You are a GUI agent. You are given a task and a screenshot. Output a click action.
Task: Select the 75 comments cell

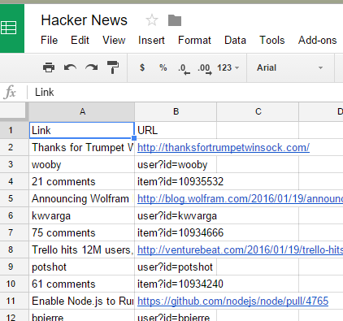coord(81,233)
